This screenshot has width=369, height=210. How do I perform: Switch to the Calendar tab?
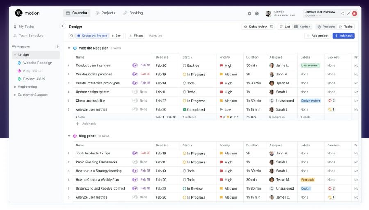[x=77, y=13]
